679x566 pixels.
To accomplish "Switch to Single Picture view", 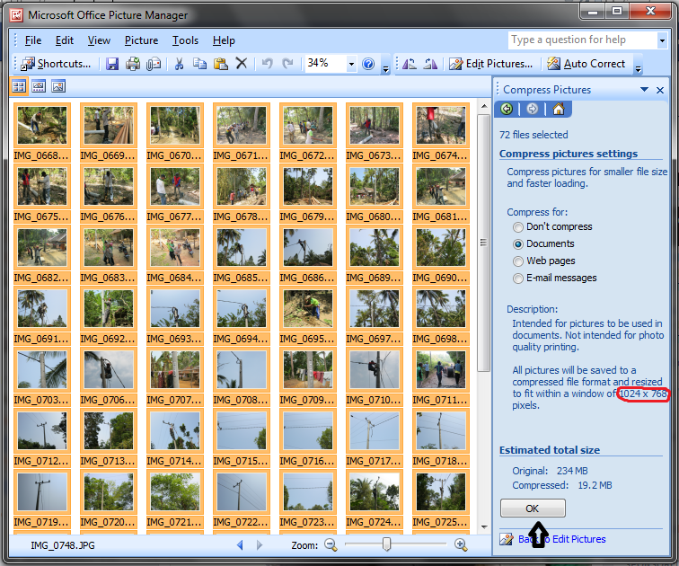I will pyautogui.click(x=58, y=86).
